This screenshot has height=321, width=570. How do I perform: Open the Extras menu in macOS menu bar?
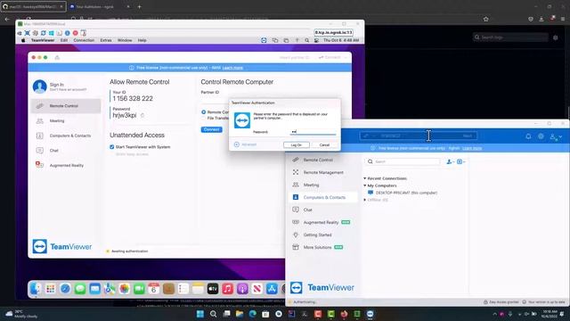click(106, 40)
